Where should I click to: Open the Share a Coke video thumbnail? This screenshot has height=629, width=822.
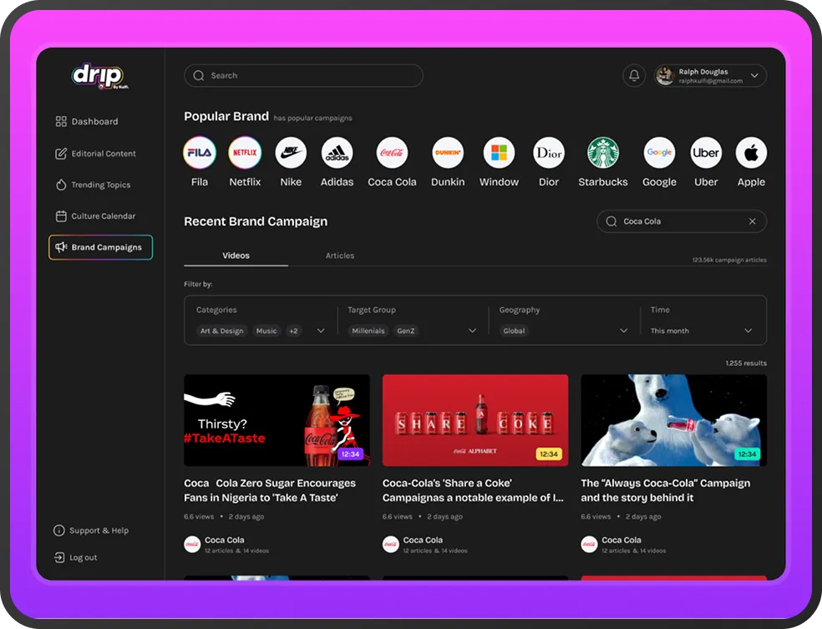coord(475,420)
